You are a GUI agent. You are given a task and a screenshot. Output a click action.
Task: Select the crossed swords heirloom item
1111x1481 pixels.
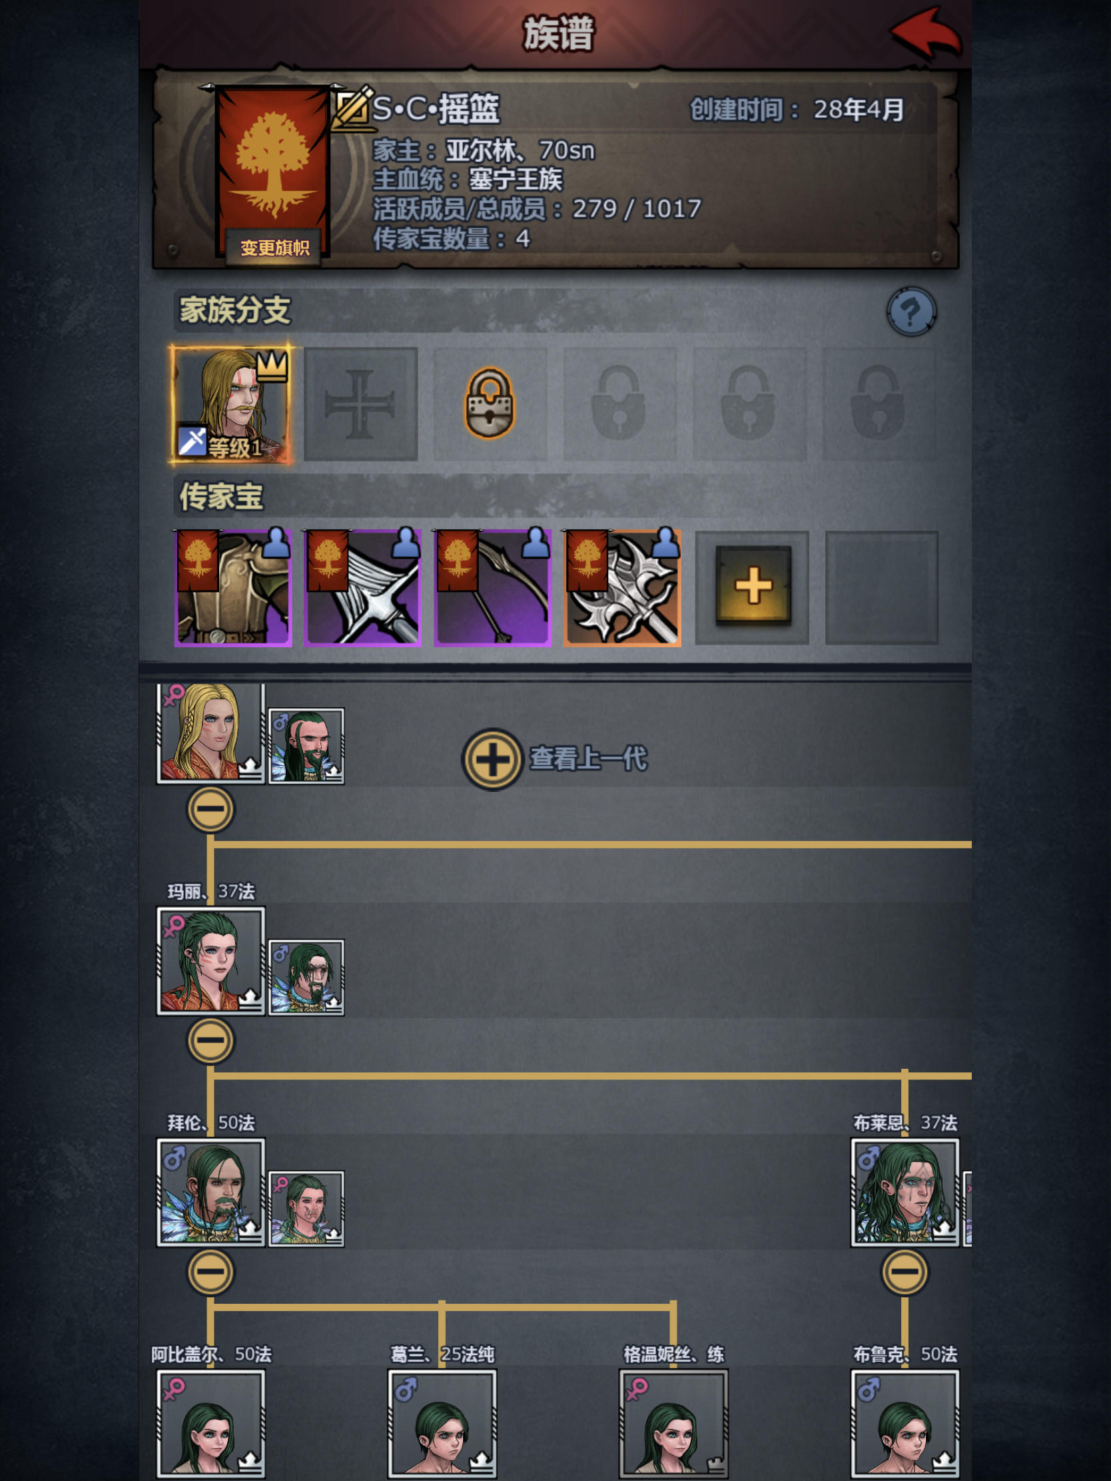362,588
